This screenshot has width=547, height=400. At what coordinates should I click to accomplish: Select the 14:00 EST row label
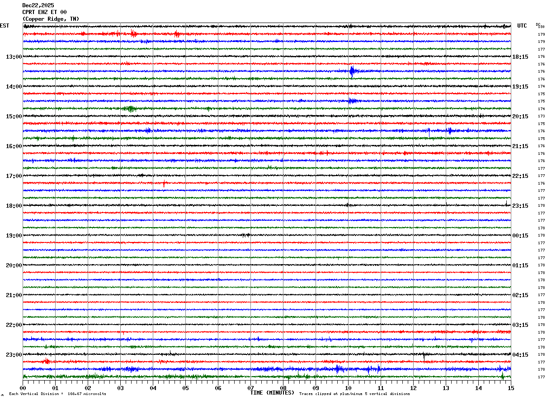coord(14,87)
